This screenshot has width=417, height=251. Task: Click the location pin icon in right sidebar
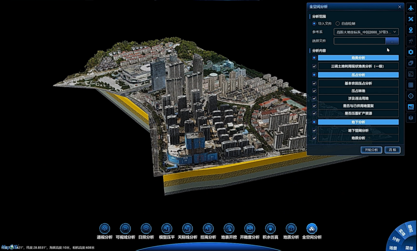(x=411, y=30)
